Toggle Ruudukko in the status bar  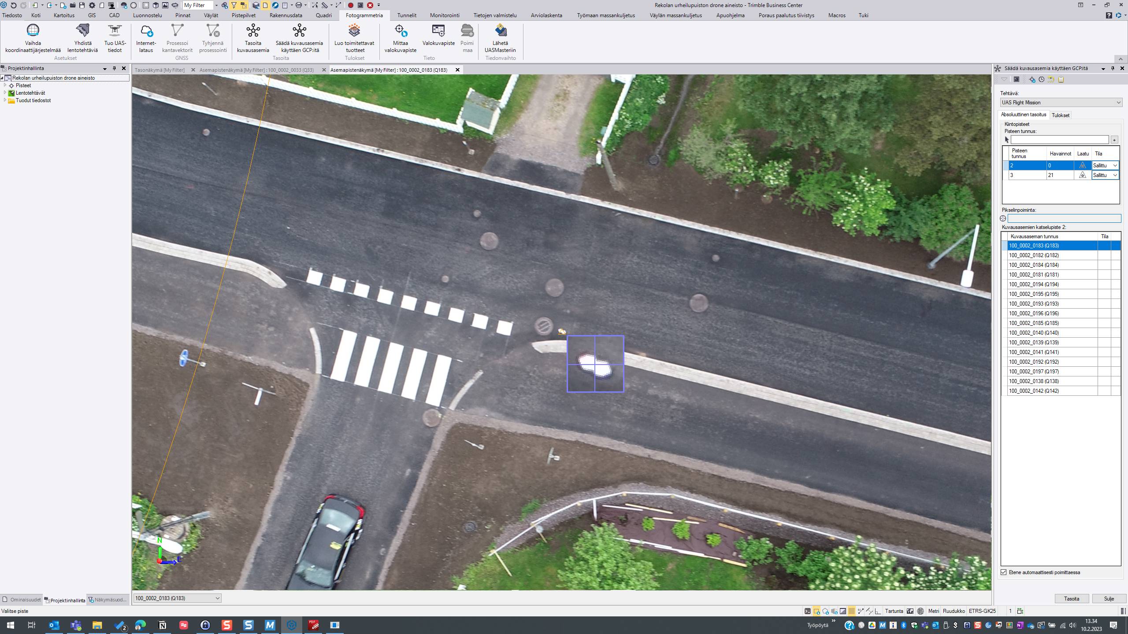[x=954, y=611]
